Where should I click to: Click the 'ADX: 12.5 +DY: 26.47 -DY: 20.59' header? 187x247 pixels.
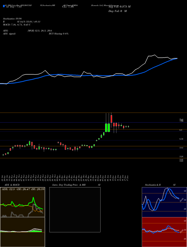coord(23,189)
